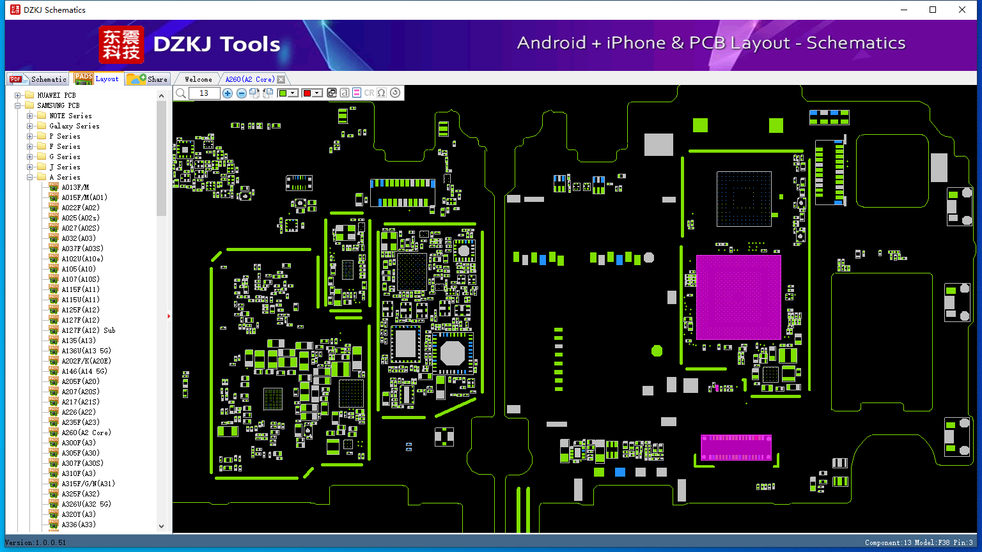Zoom out with the blue minus button
Screen dimensions: 982x552
[x=241, y=93]
